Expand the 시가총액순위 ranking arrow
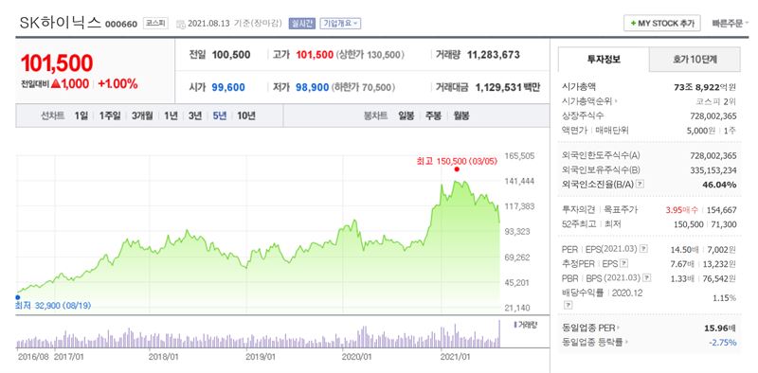Image resolution: width=758 pixels, height=373 pixels. pyautogui.click(x=616, y=102)
